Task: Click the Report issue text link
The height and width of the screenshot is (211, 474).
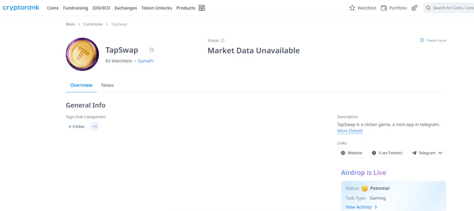Action: tap(437, 40)
